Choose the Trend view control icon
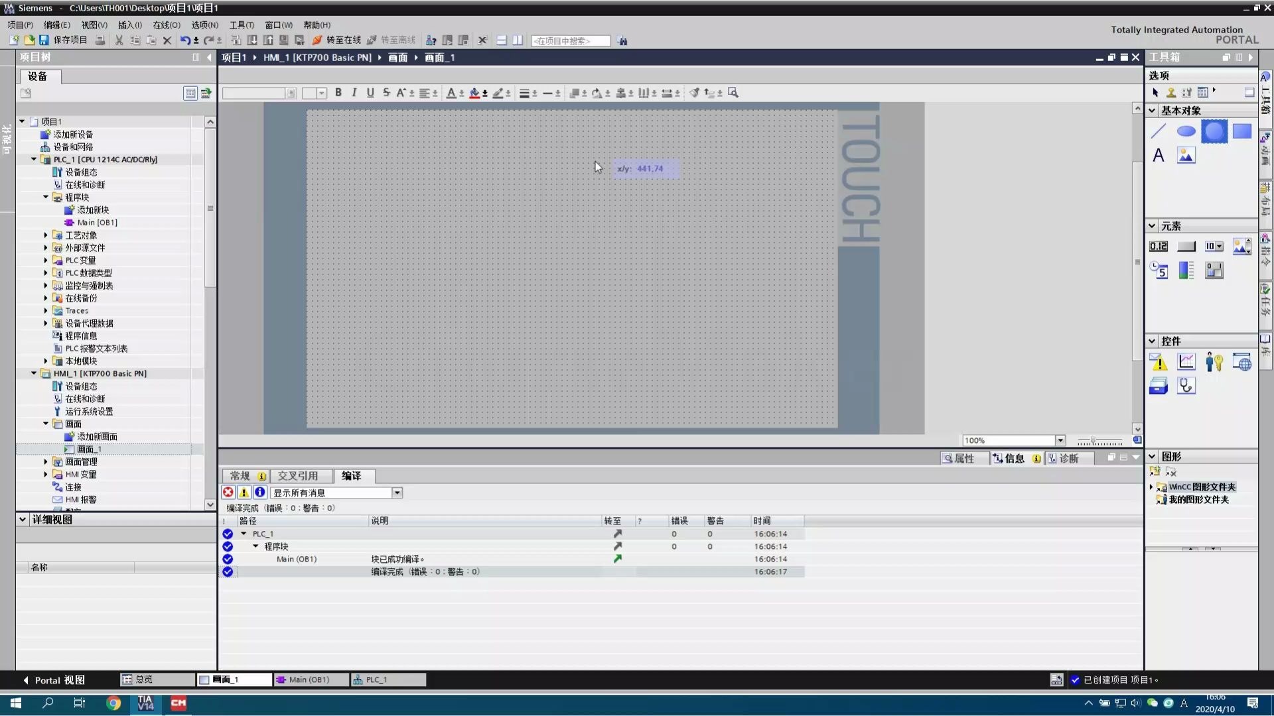 tap(1186, 362)
